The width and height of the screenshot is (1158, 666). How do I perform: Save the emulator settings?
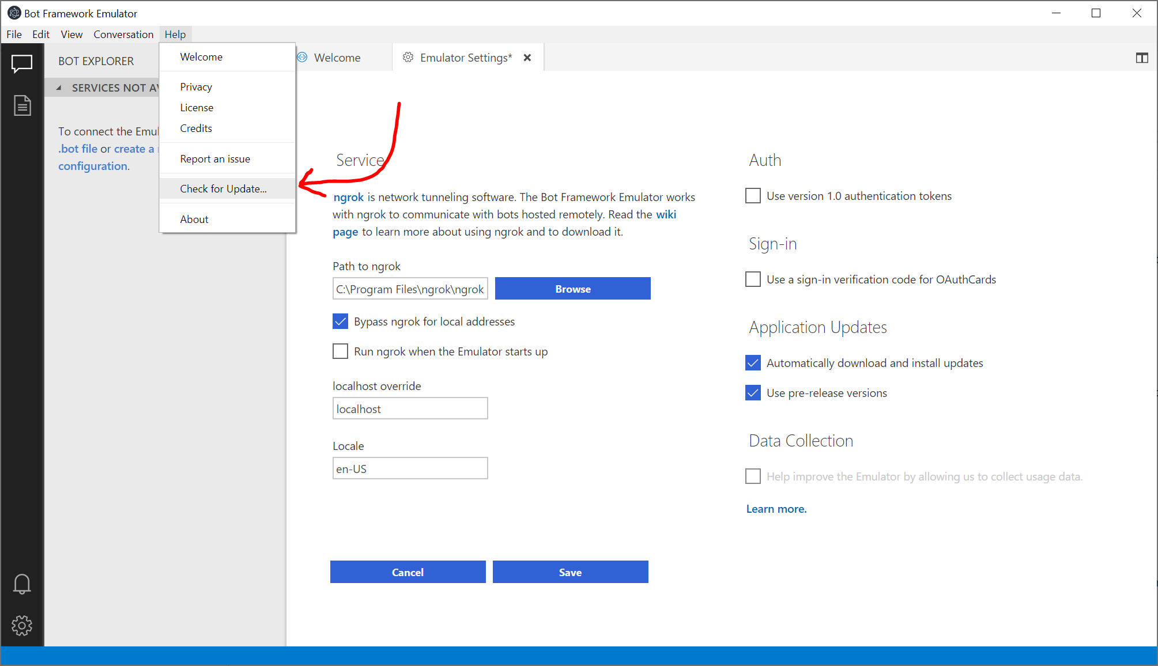tap(570, 572)
